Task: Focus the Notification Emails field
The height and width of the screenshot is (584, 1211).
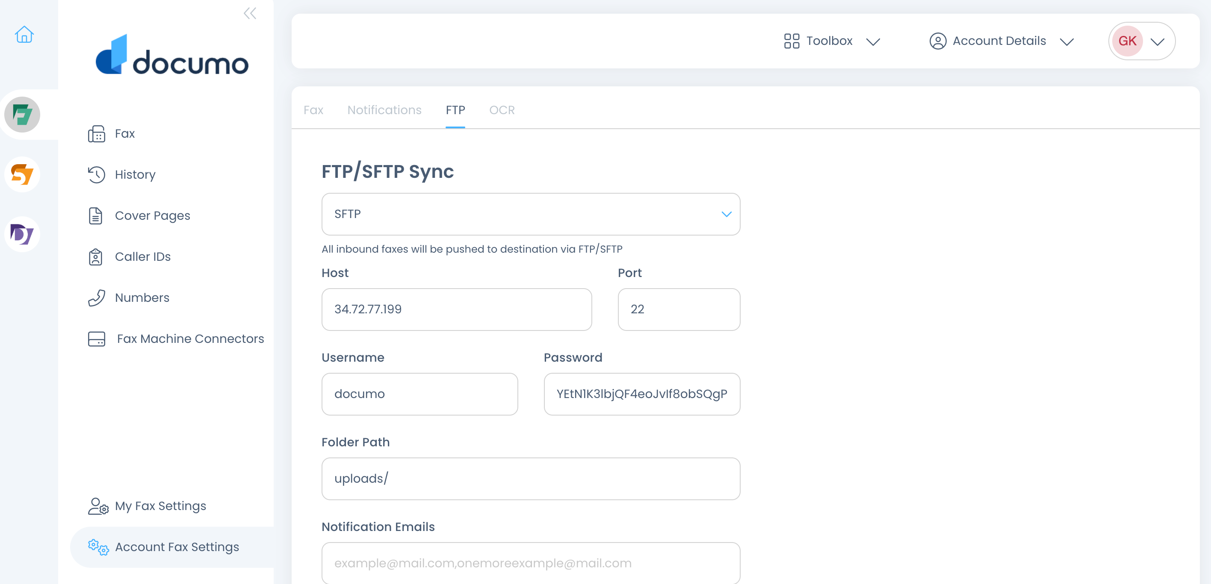Action: 531,563
